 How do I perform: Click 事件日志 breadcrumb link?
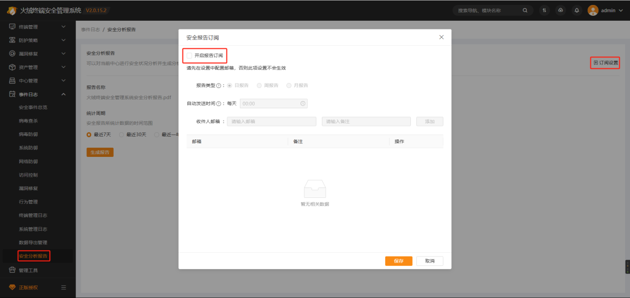point(91,30)
